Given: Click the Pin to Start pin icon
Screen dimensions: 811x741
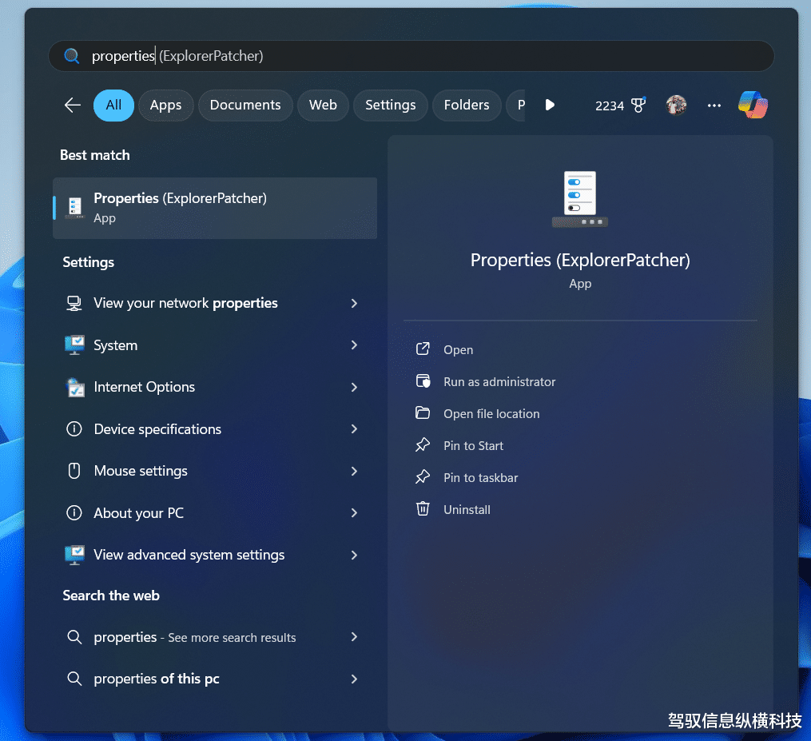Looking at the screenshot, I should click(423, 445).
